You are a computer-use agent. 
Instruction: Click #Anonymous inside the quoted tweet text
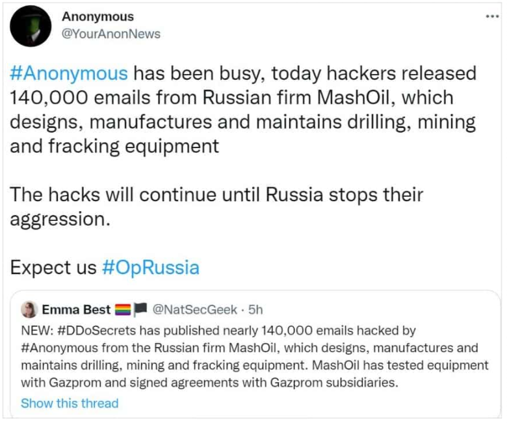[57, 348]
